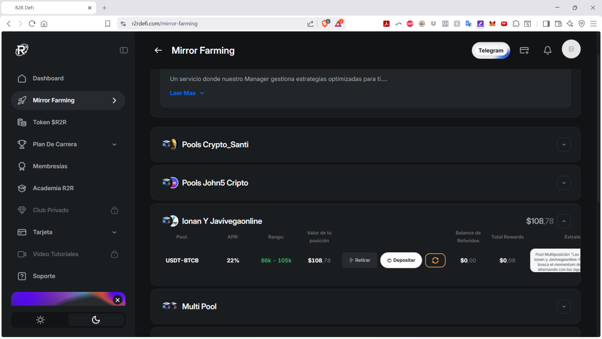
Task: Click the orange refresh swap icon
Action: pos(435,260)
